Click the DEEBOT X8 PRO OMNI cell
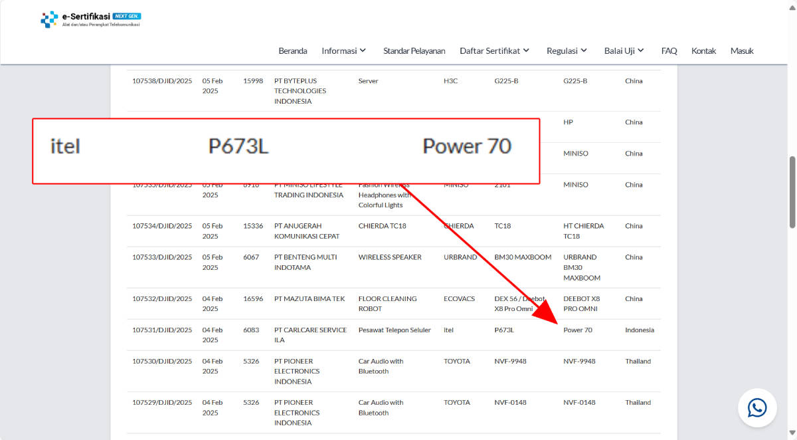This screenshot has width=797, height=440. pos(582,304)
